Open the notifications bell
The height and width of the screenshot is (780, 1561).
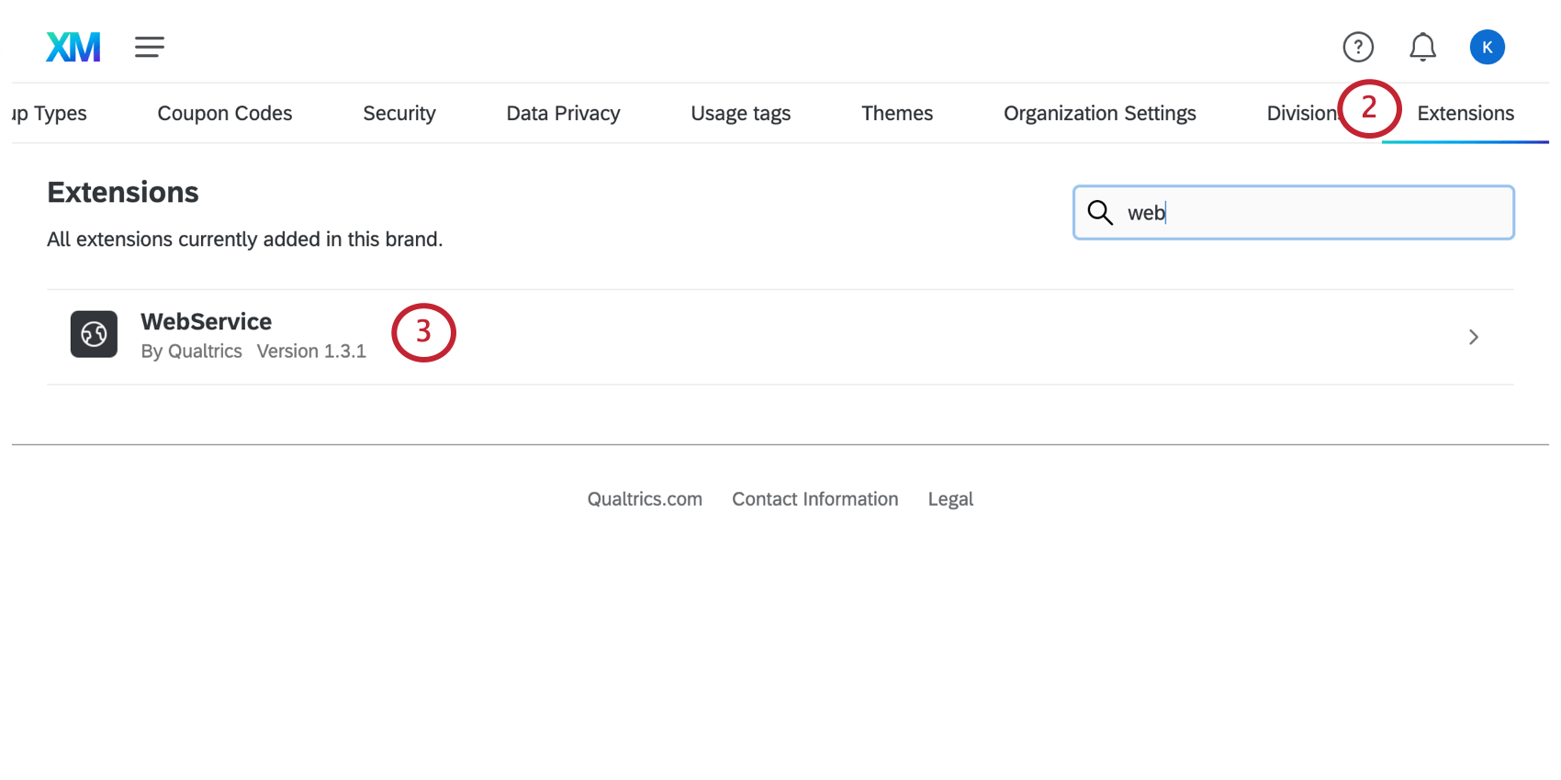[1422, 47]
